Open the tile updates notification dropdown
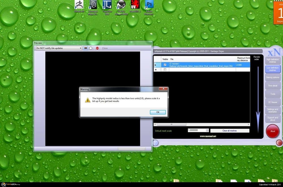283x187 pixels. tap(59, 48)
